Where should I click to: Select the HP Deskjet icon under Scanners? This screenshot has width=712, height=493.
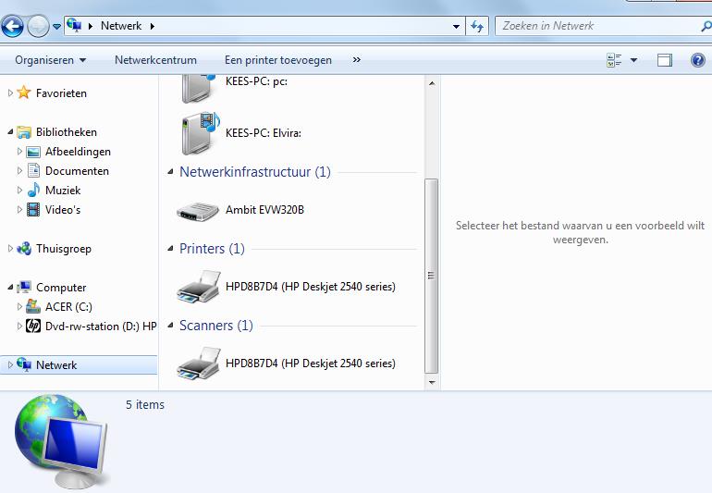[x=199, y=364]
